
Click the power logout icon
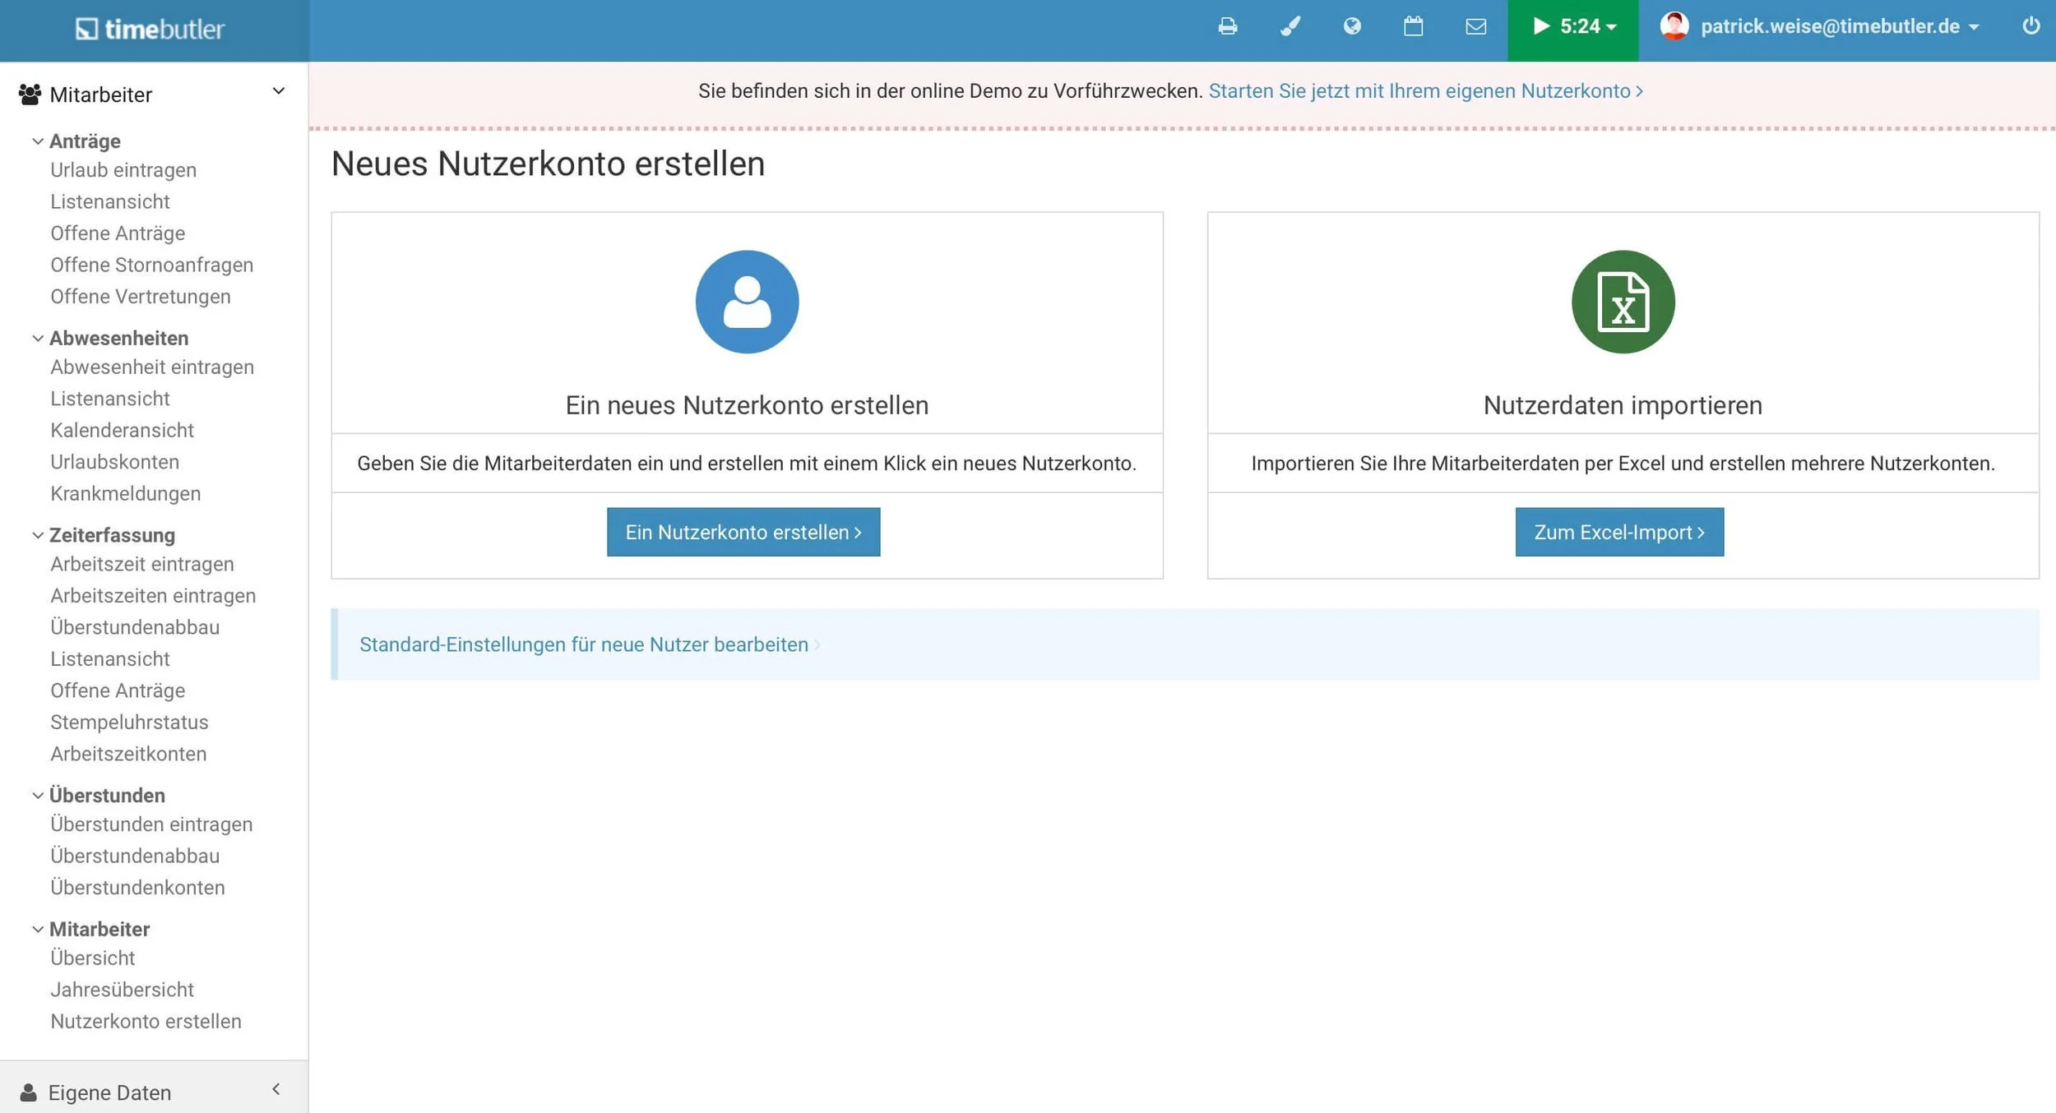[2031, 26]
